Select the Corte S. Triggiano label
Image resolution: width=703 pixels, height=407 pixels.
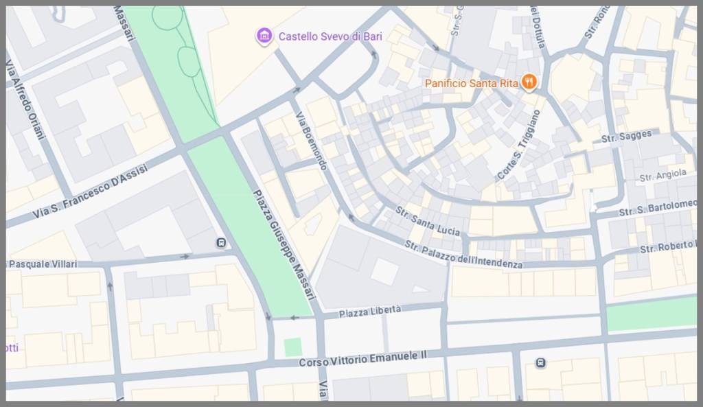pyautogui.click(x=519, y=145)
